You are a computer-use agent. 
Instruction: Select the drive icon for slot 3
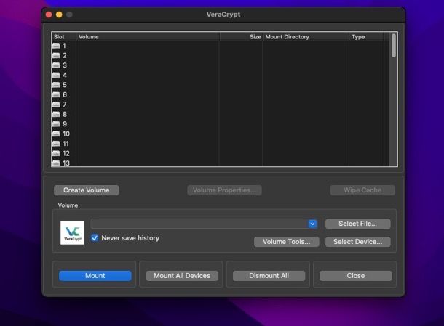pos(56,65)
